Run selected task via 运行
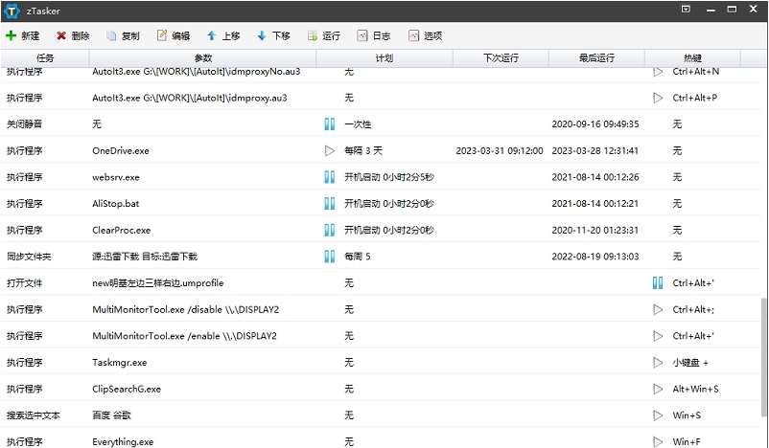 pos(324,35)
